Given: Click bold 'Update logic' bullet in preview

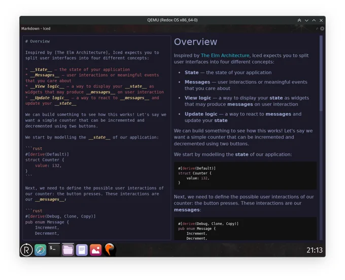Looking at the screenshot, I should pyautogui.click(x=201, y=114).
